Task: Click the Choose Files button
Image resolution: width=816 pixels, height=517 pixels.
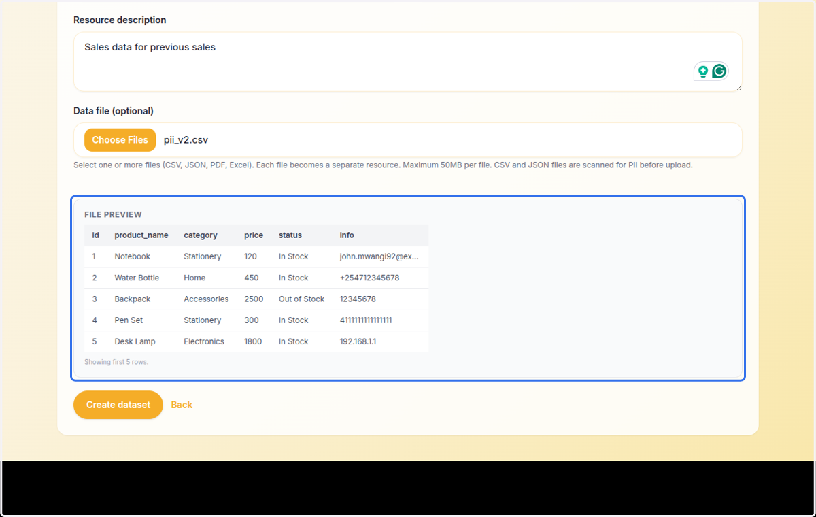Action: pyautogui.click(x=120, y=140)
